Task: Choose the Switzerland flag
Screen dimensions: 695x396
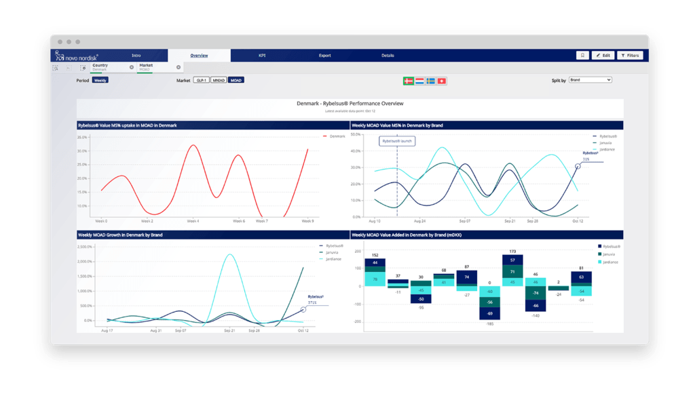Action: [x=441, y=81]
